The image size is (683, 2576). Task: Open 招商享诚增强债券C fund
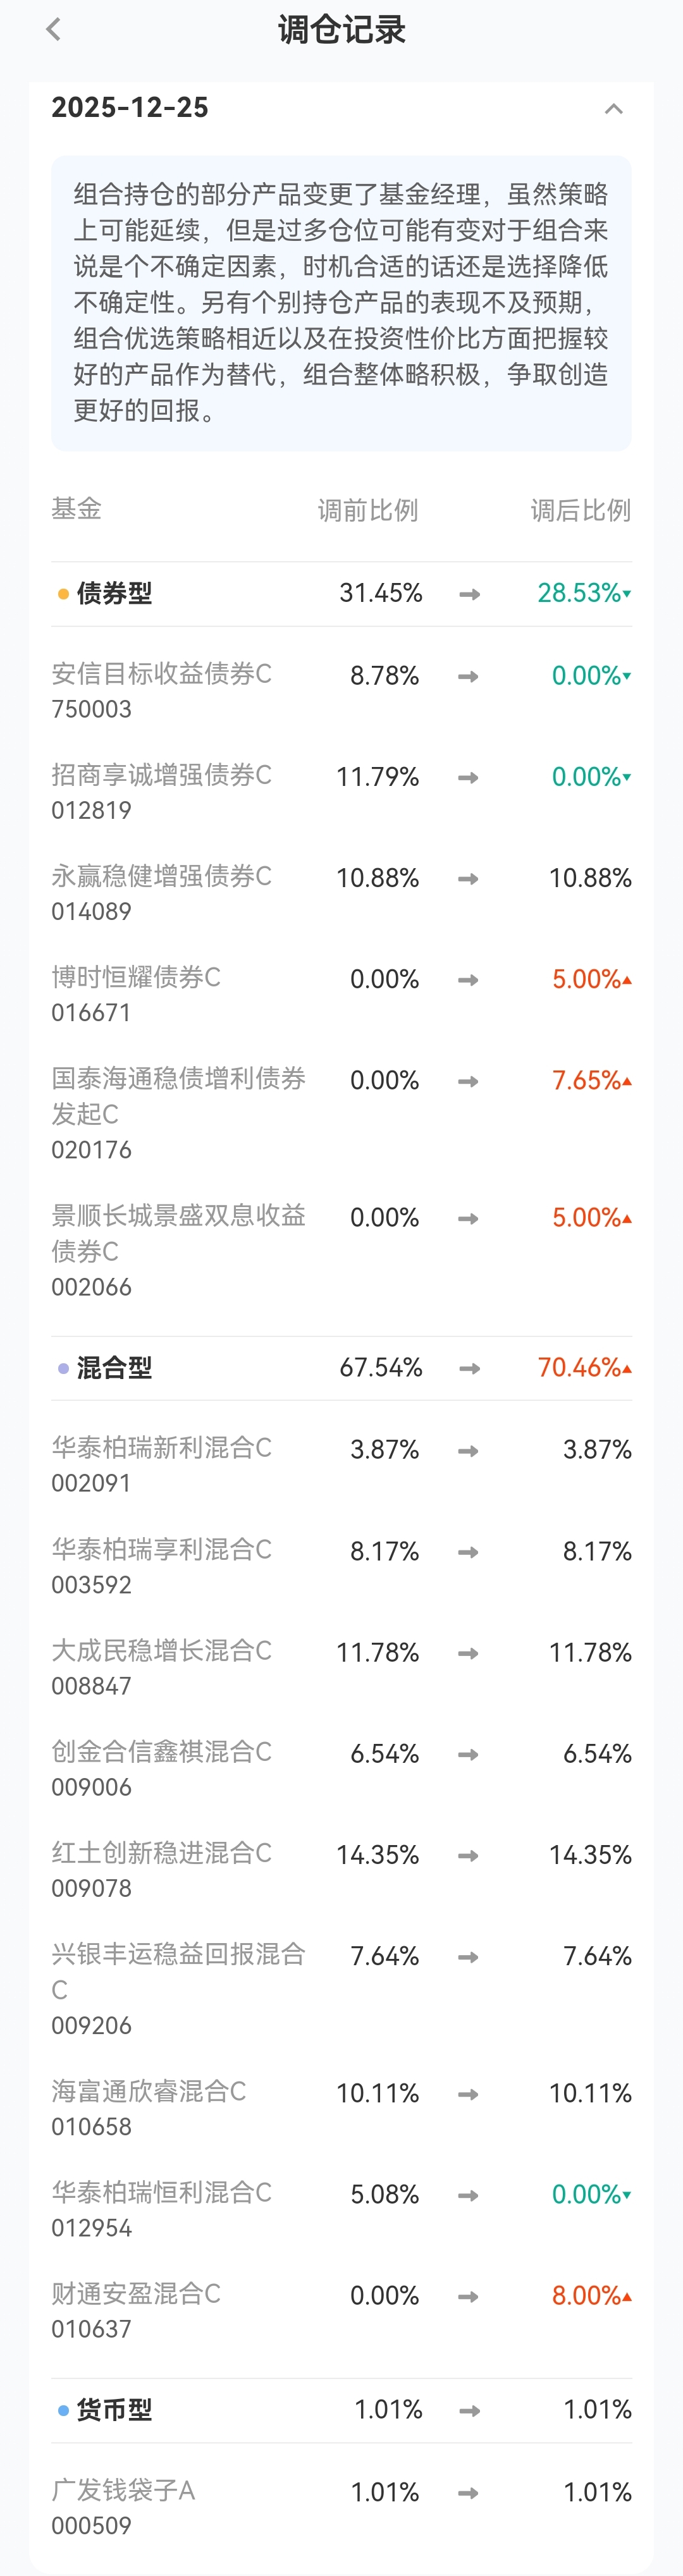click(161, 791)
